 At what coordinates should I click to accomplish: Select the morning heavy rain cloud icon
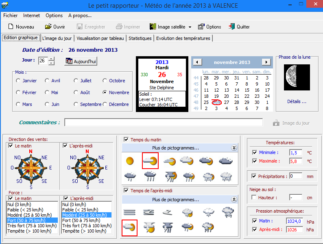[150, 177]
